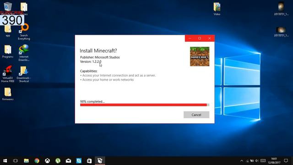Select the Downloads - Shortcut desktop icon

24,74
